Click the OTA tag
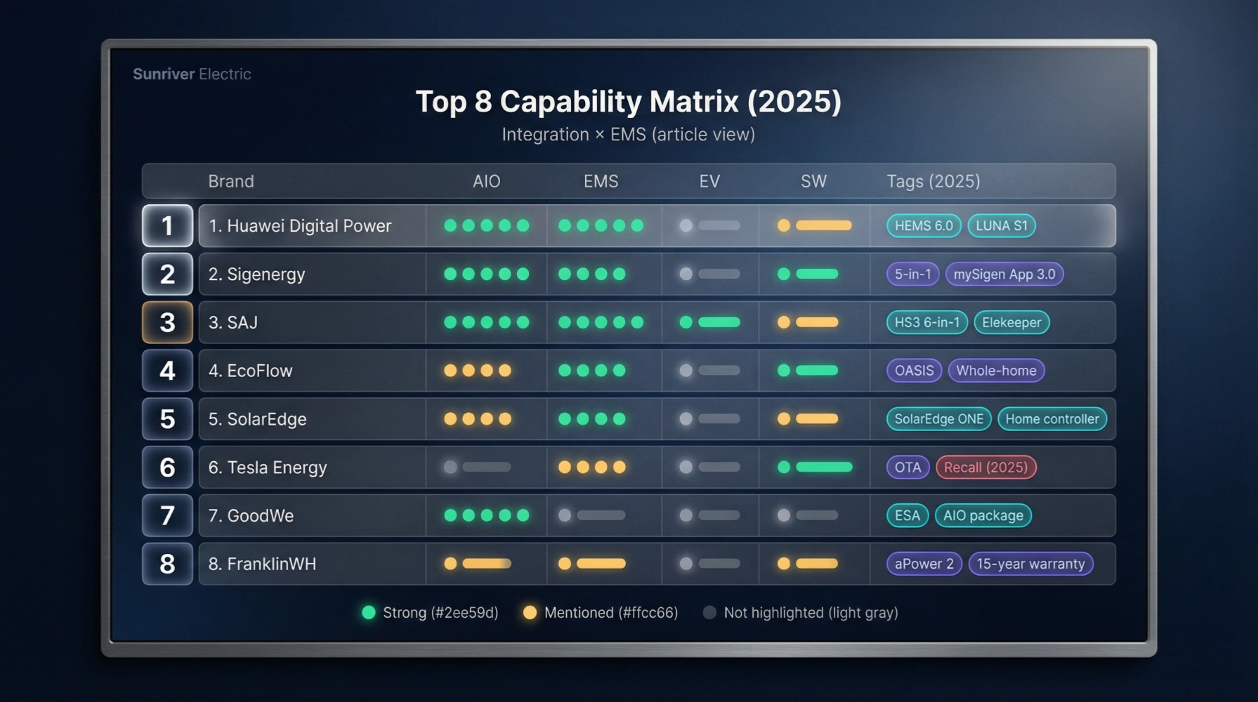Viewport: 1258px width, 702px height. [x=908, y=467]
